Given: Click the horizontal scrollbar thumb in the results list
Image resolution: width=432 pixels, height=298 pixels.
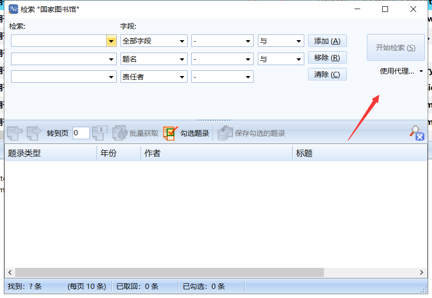Looking at the screenshot, I should pos(169,272).
